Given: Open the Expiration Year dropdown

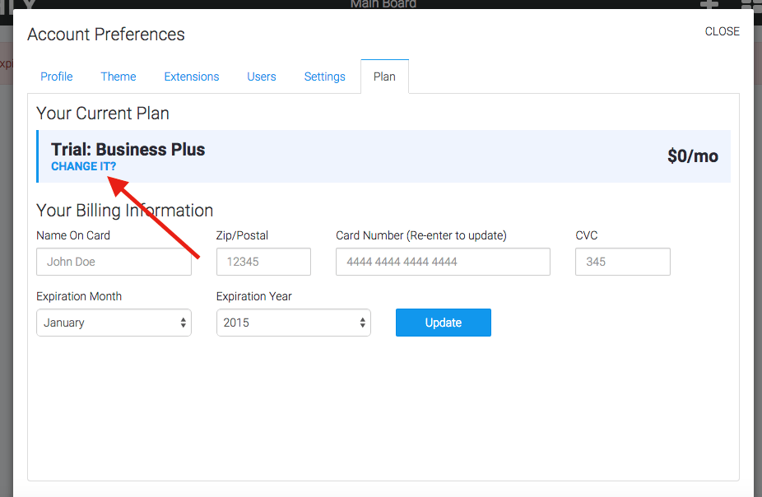Looking at the screenshot, I should coord(294,323).
